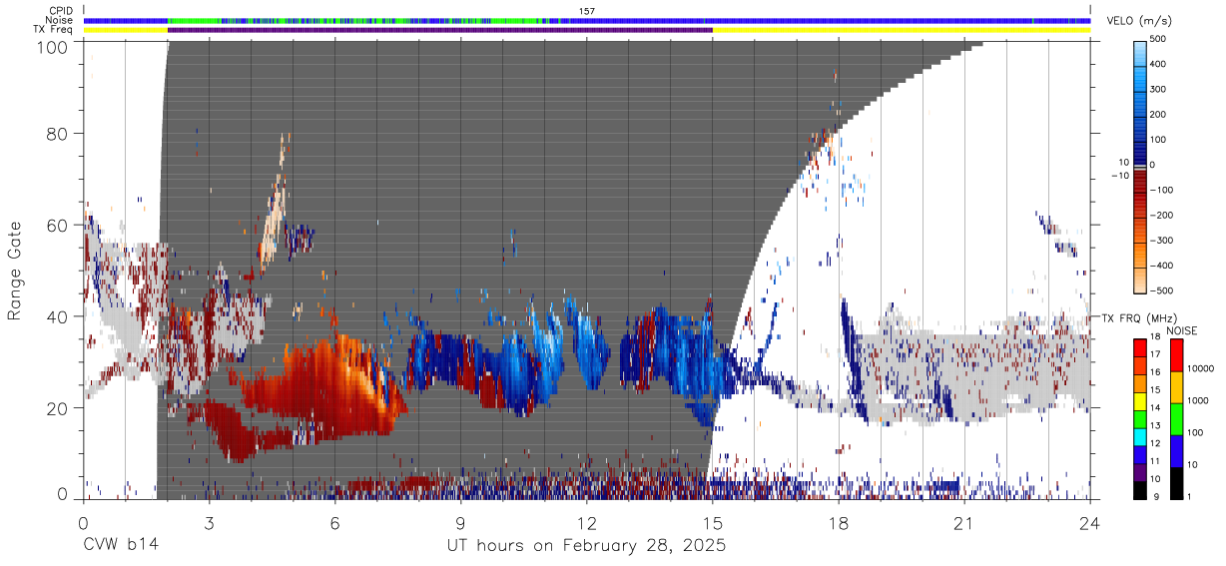Click the TX Freq status strip above the plot
1226x566 pixels.
pyautogui.click(x=587, y=30)
